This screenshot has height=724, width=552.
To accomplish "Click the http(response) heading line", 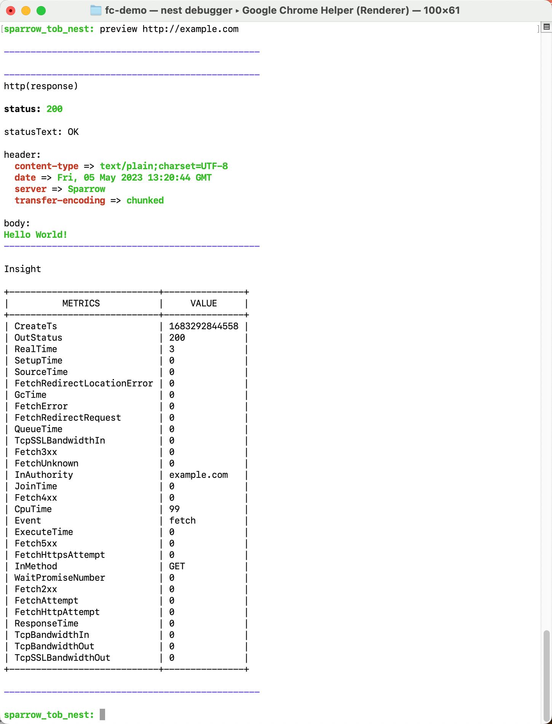I will click(41, 86).
